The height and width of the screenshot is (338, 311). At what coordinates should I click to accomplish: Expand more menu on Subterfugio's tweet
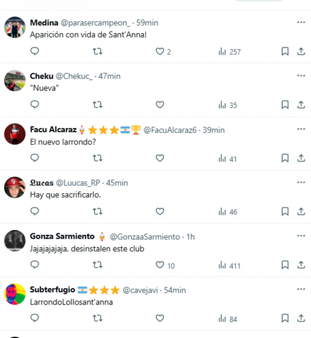click(301, 289)
